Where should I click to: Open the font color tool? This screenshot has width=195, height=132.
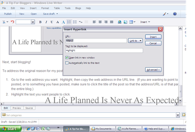(63, 22)
